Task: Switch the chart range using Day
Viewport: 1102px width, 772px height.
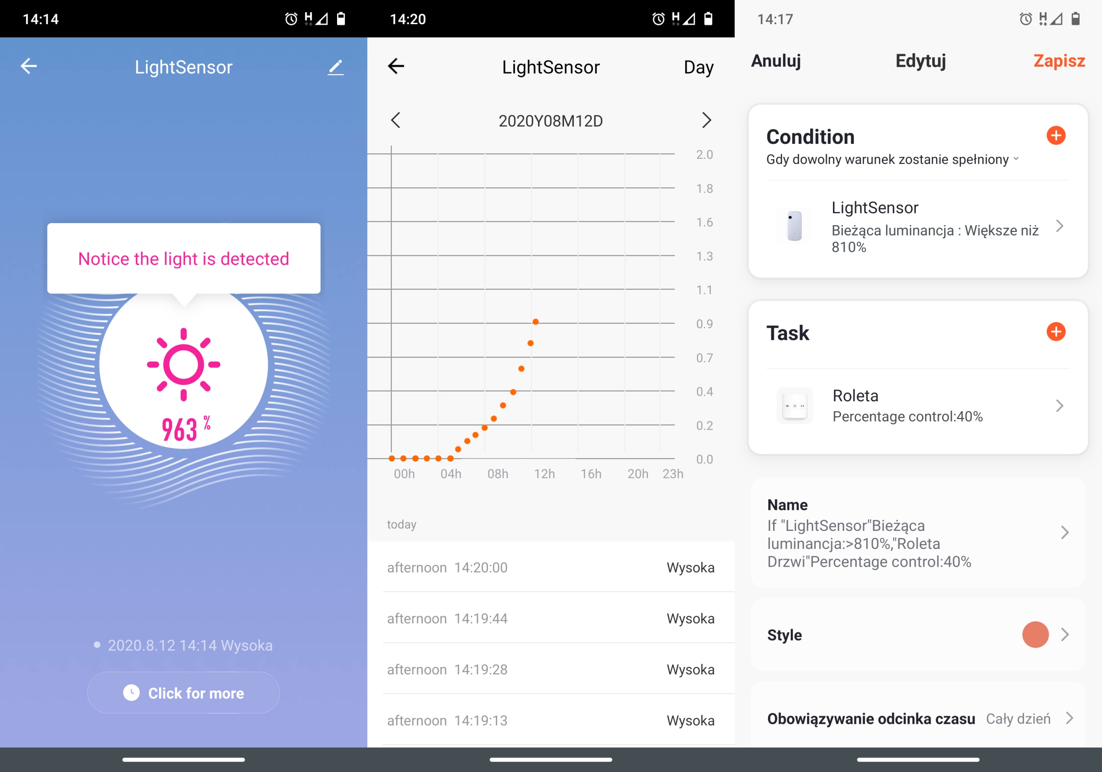Action: (698, 67)
